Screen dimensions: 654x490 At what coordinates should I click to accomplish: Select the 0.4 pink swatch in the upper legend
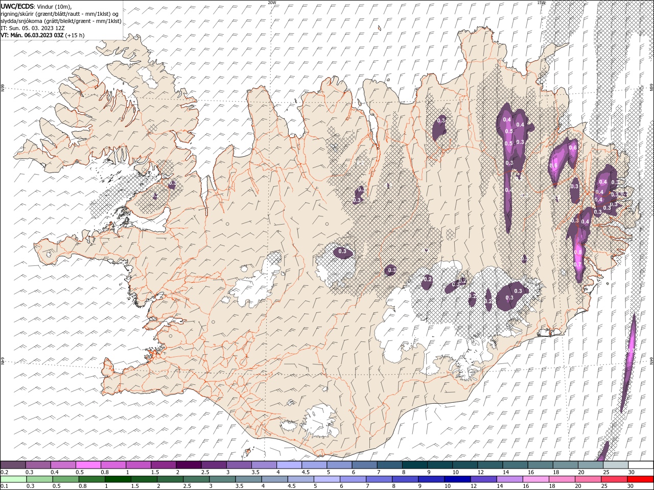63,465
